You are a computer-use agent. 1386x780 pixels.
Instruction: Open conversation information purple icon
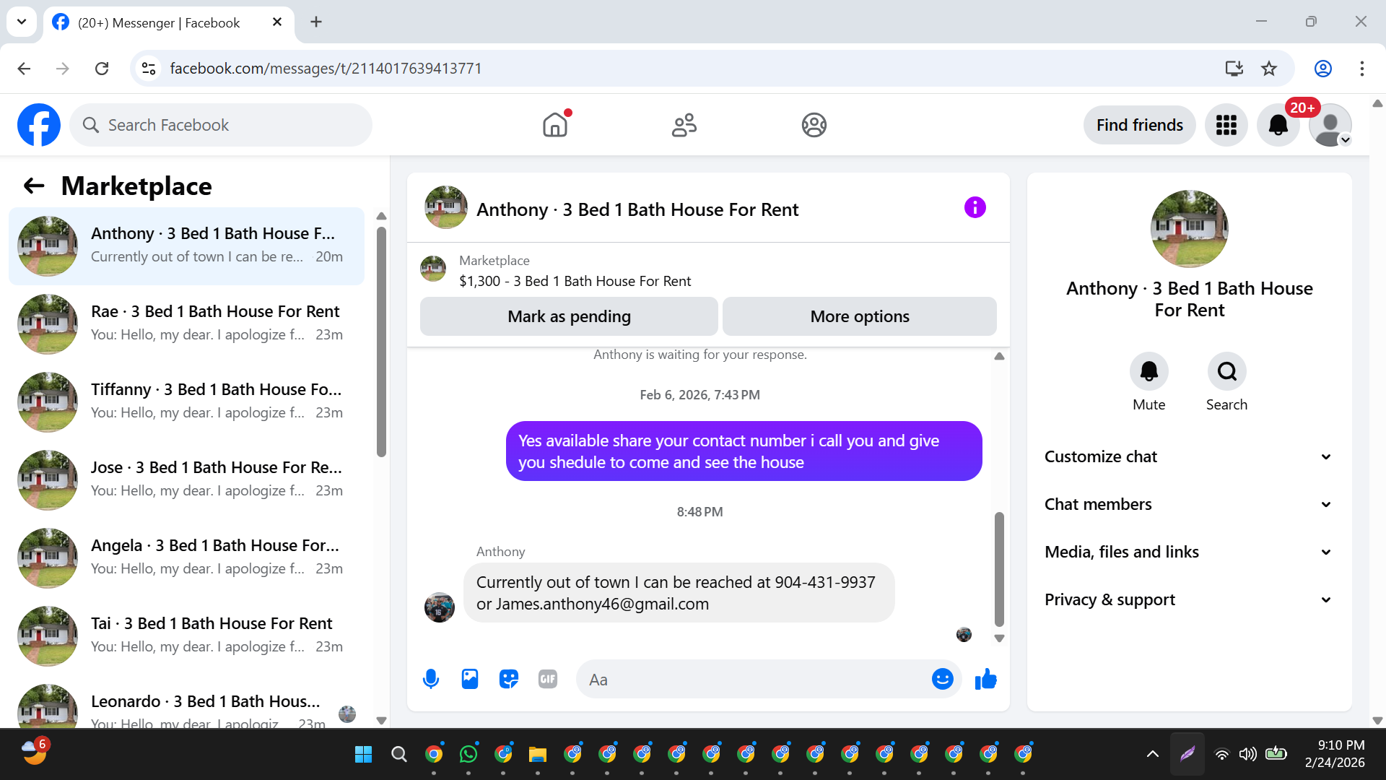(x=975, y=208)
